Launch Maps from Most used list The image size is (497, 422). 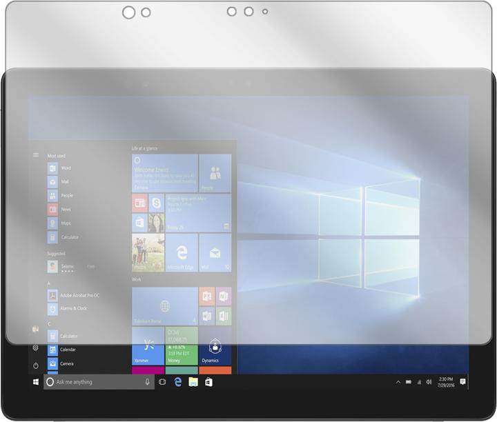coord(59,223)
